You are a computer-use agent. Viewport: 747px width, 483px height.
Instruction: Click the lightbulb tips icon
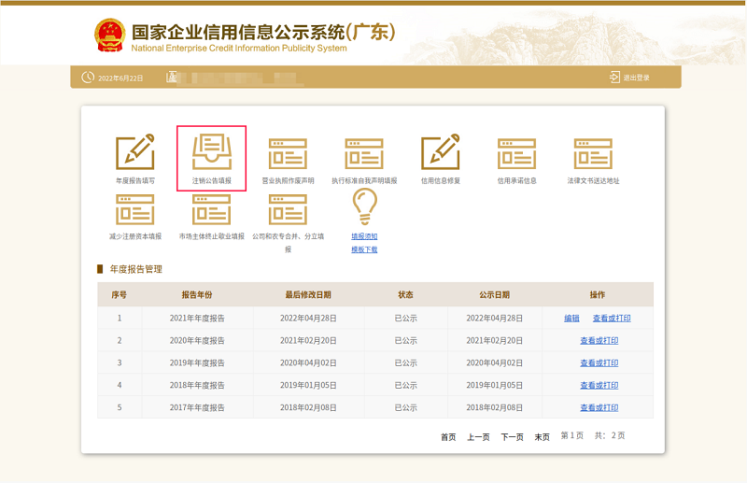click(x=364, y=206)
